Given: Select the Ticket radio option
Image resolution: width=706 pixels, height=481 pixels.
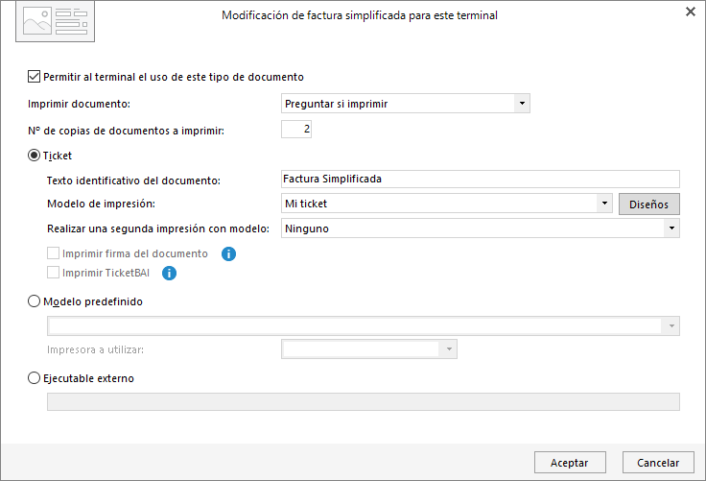Looking at the screenshot, I should pyautogui.click(x=34, y=156).
